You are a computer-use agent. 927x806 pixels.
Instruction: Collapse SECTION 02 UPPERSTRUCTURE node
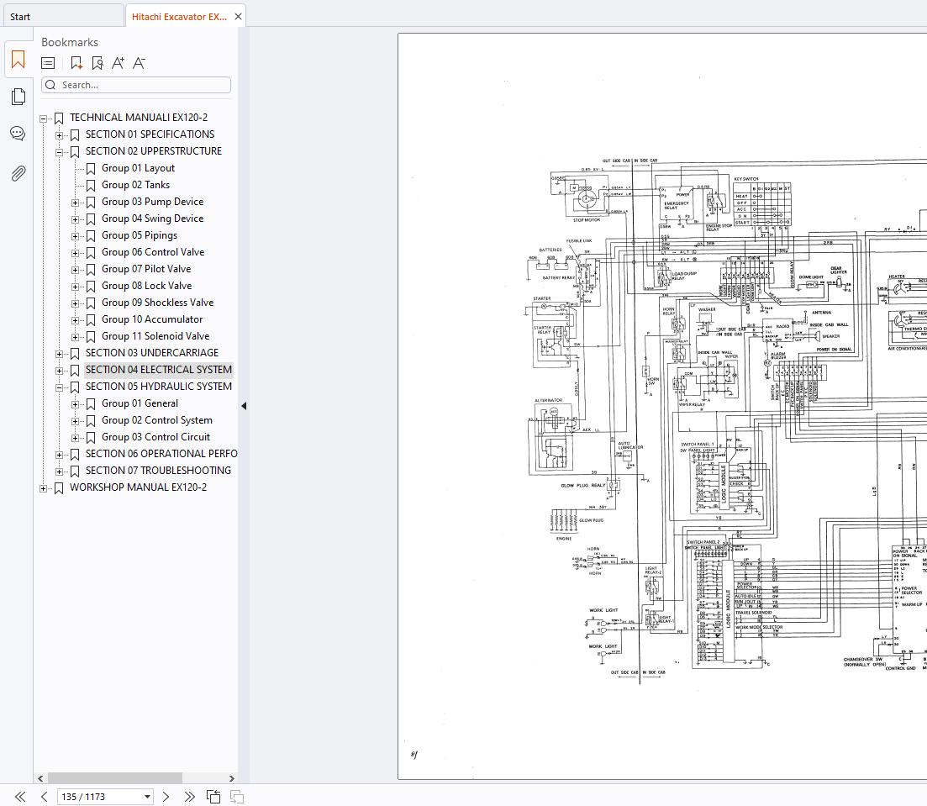[x=59, y=152]
